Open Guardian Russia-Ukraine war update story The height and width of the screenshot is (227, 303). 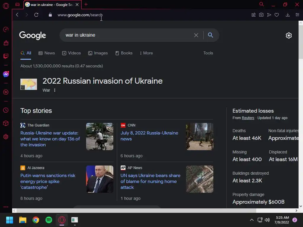[x=50, y=139]
